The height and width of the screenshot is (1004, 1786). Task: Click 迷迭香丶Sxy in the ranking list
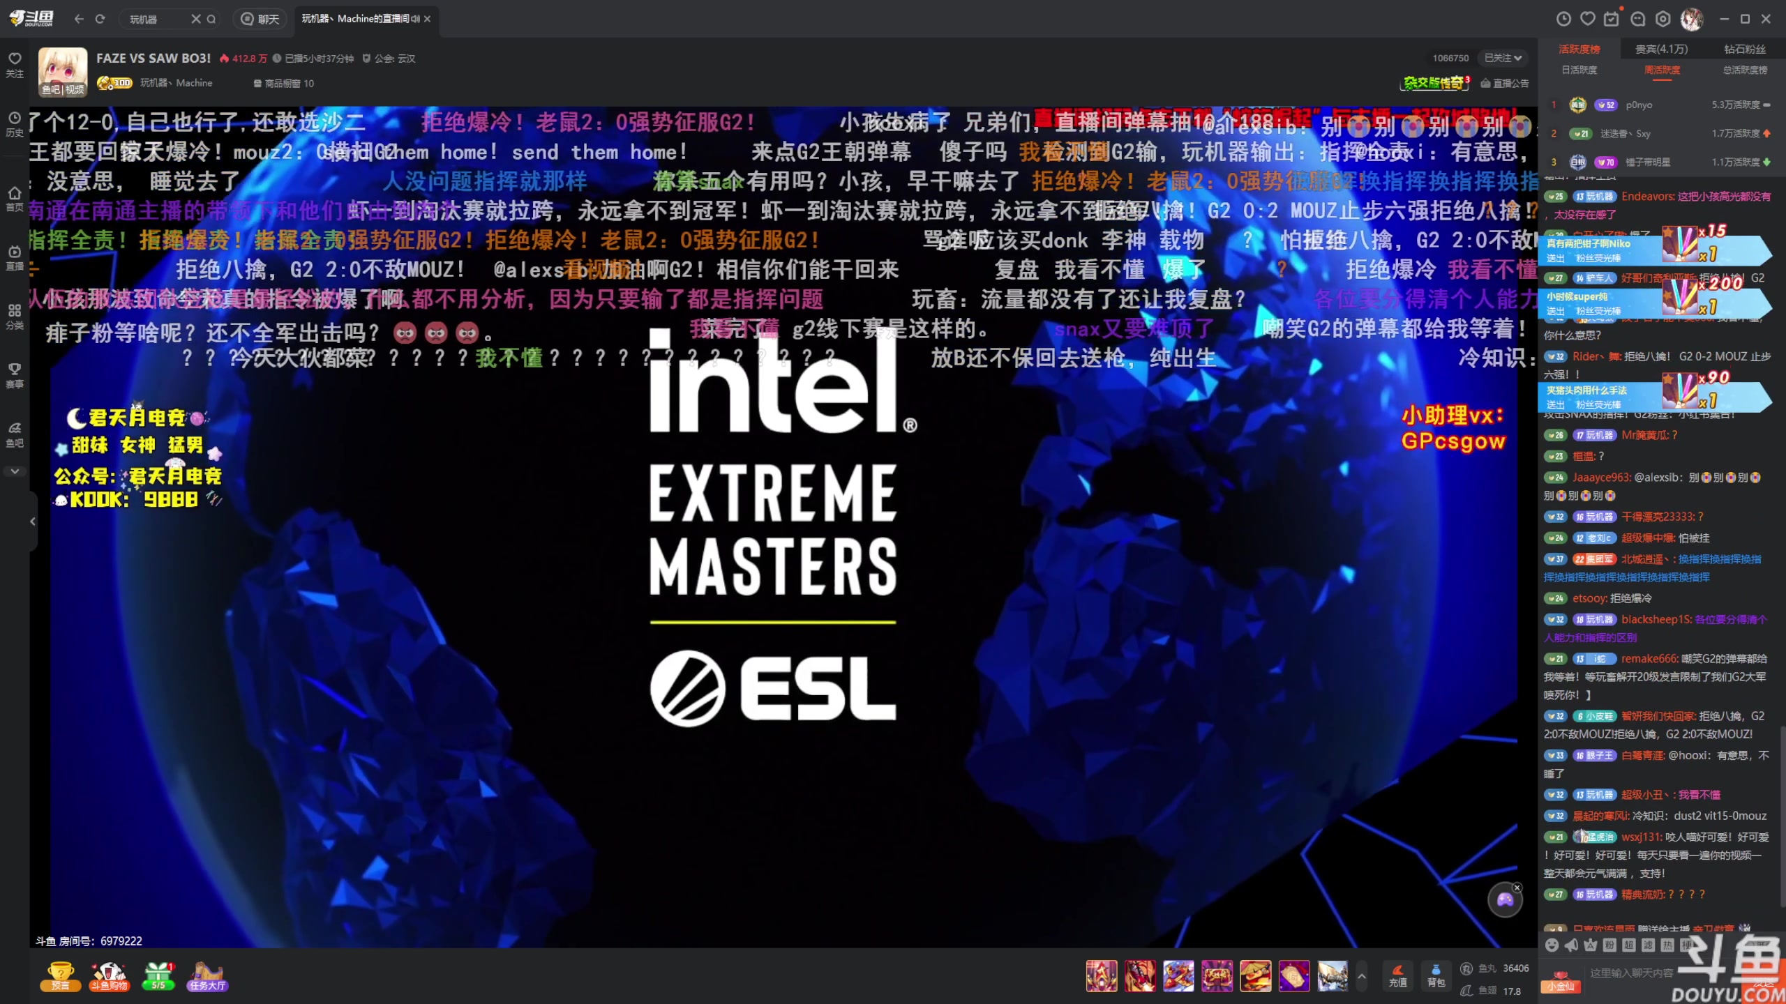(x=1626, y=133)
